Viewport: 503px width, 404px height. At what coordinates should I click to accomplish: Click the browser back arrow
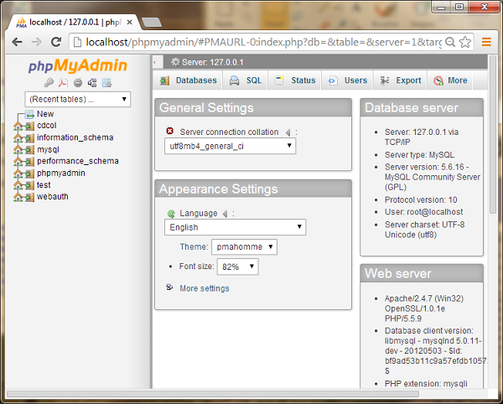(17, 42)
